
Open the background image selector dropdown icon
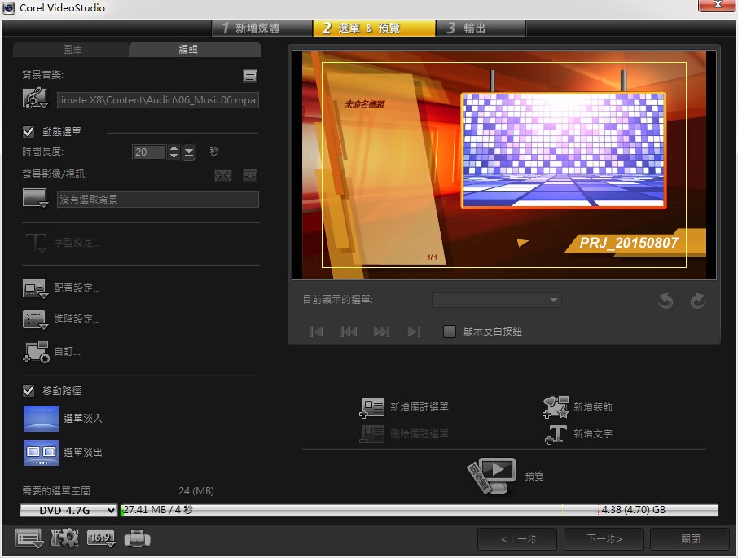coord(35,198)
